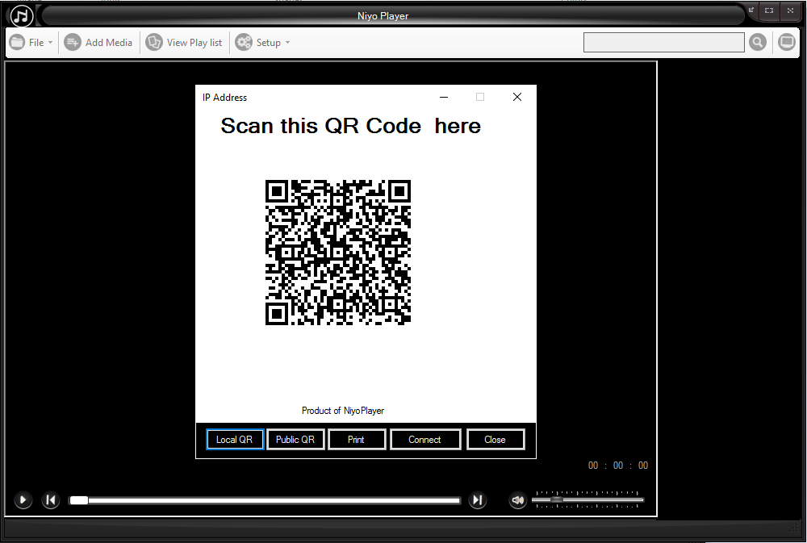
Task: Open View Play list
Action: coord(184,42)
